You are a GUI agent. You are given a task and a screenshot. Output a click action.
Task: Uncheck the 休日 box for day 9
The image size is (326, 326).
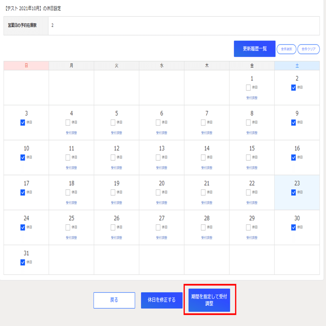[x=293, y=123]
